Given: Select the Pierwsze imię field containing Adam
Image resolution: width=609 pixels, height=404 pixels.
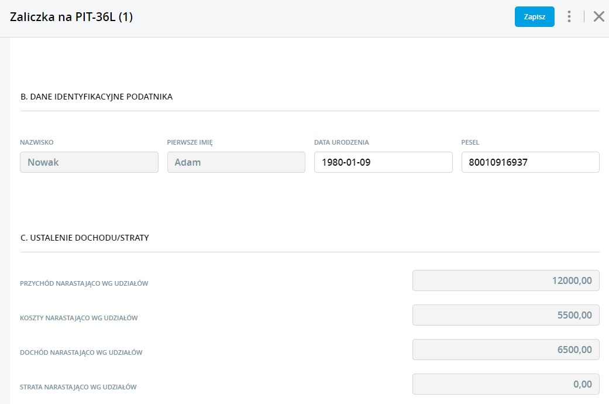Looking at the screenshot, I should 236,162.
